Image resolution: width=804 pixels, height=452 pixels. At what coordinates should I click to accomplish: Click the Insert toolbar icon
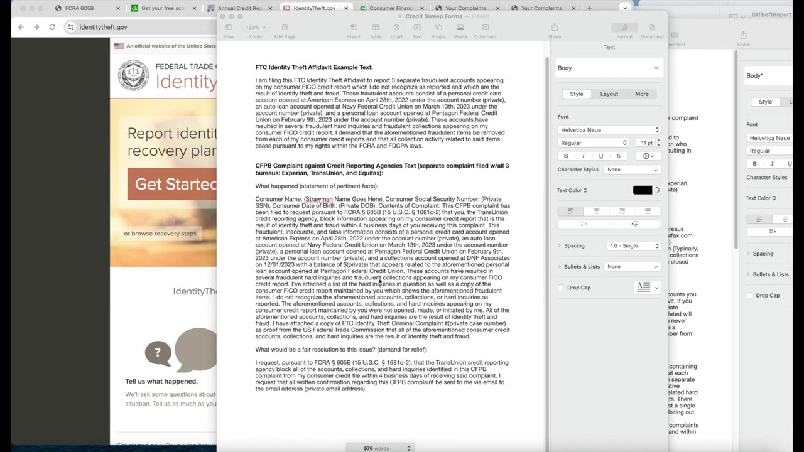pos(354,28)
